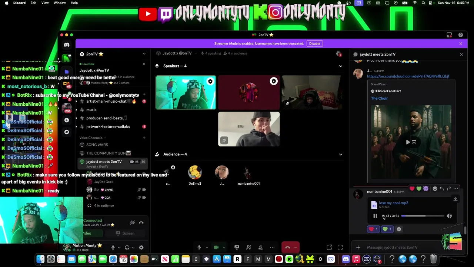Open the raised hand requests icon

click(x=338, y=54)
